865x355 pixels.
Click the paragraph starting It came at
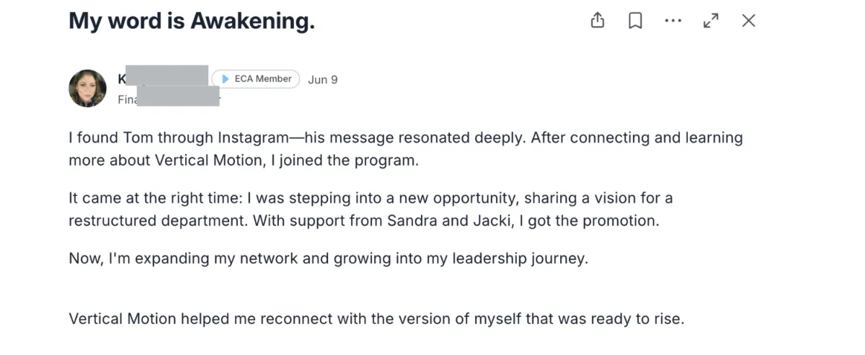coord(371,209)
